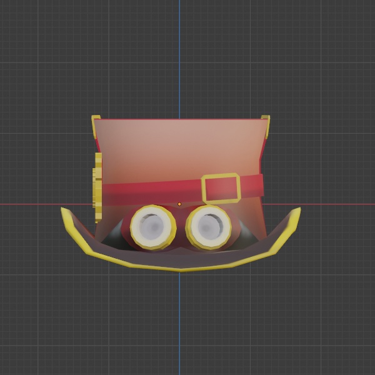
Task: Click the orange object origin dot
Action: click(x=179, y=204)
